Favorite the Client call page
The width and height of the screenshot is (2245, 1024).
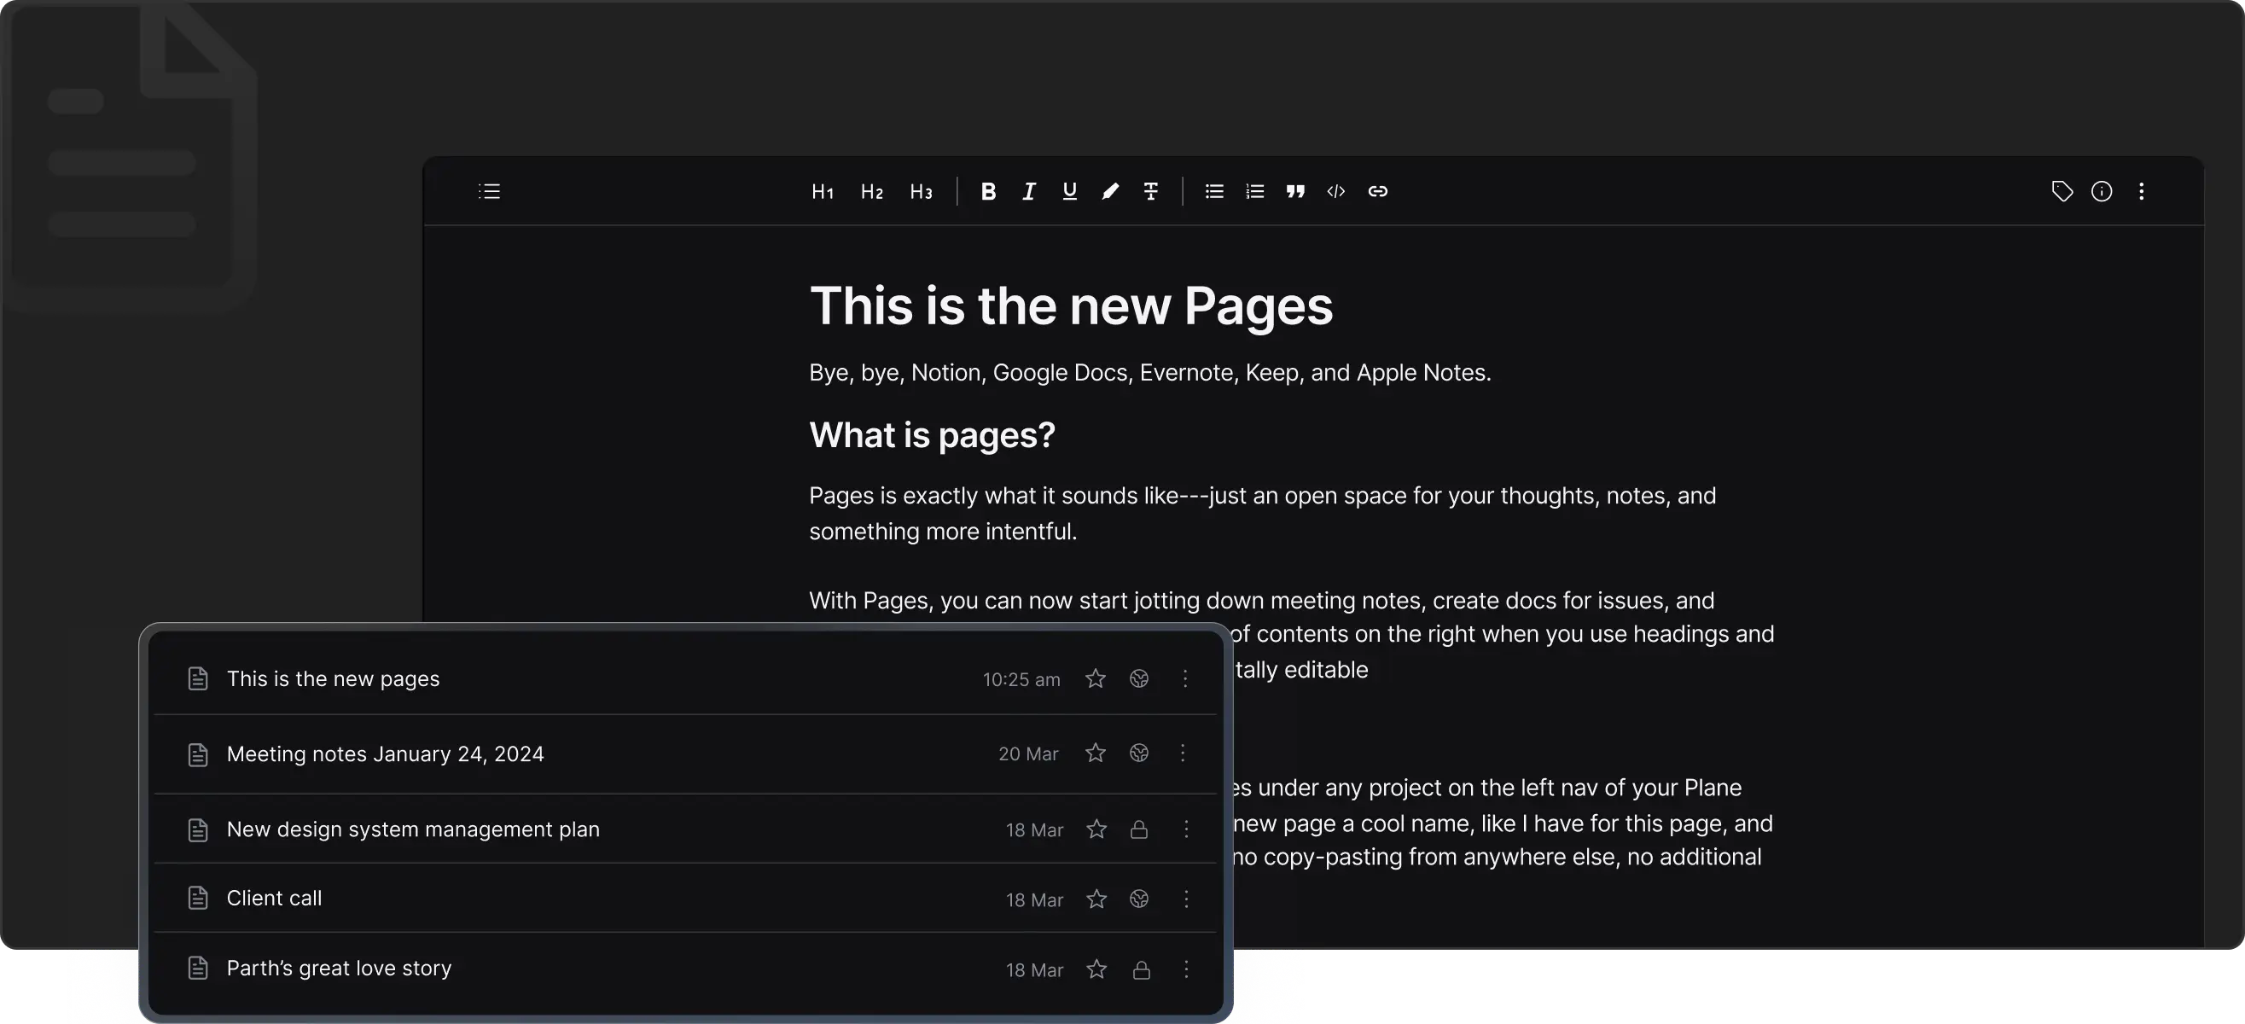pos(1096,899)
